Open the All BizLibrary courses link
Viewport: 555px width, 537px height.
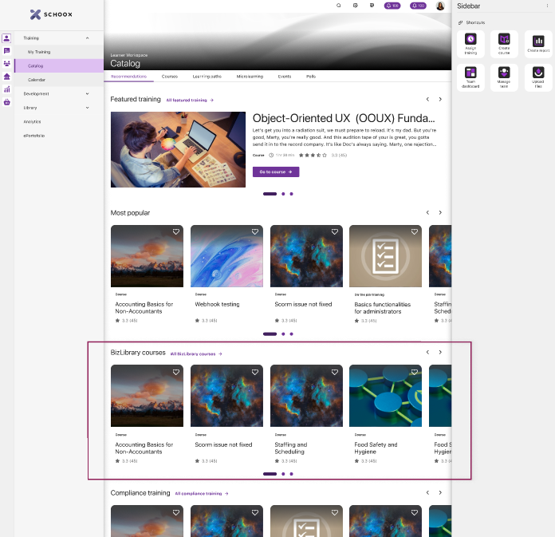pyautogui.click(x=195, y=353)
